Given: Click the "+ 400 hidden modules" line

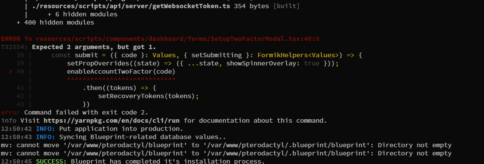Looking at the screenshot, I should click(x=55, y=22).
